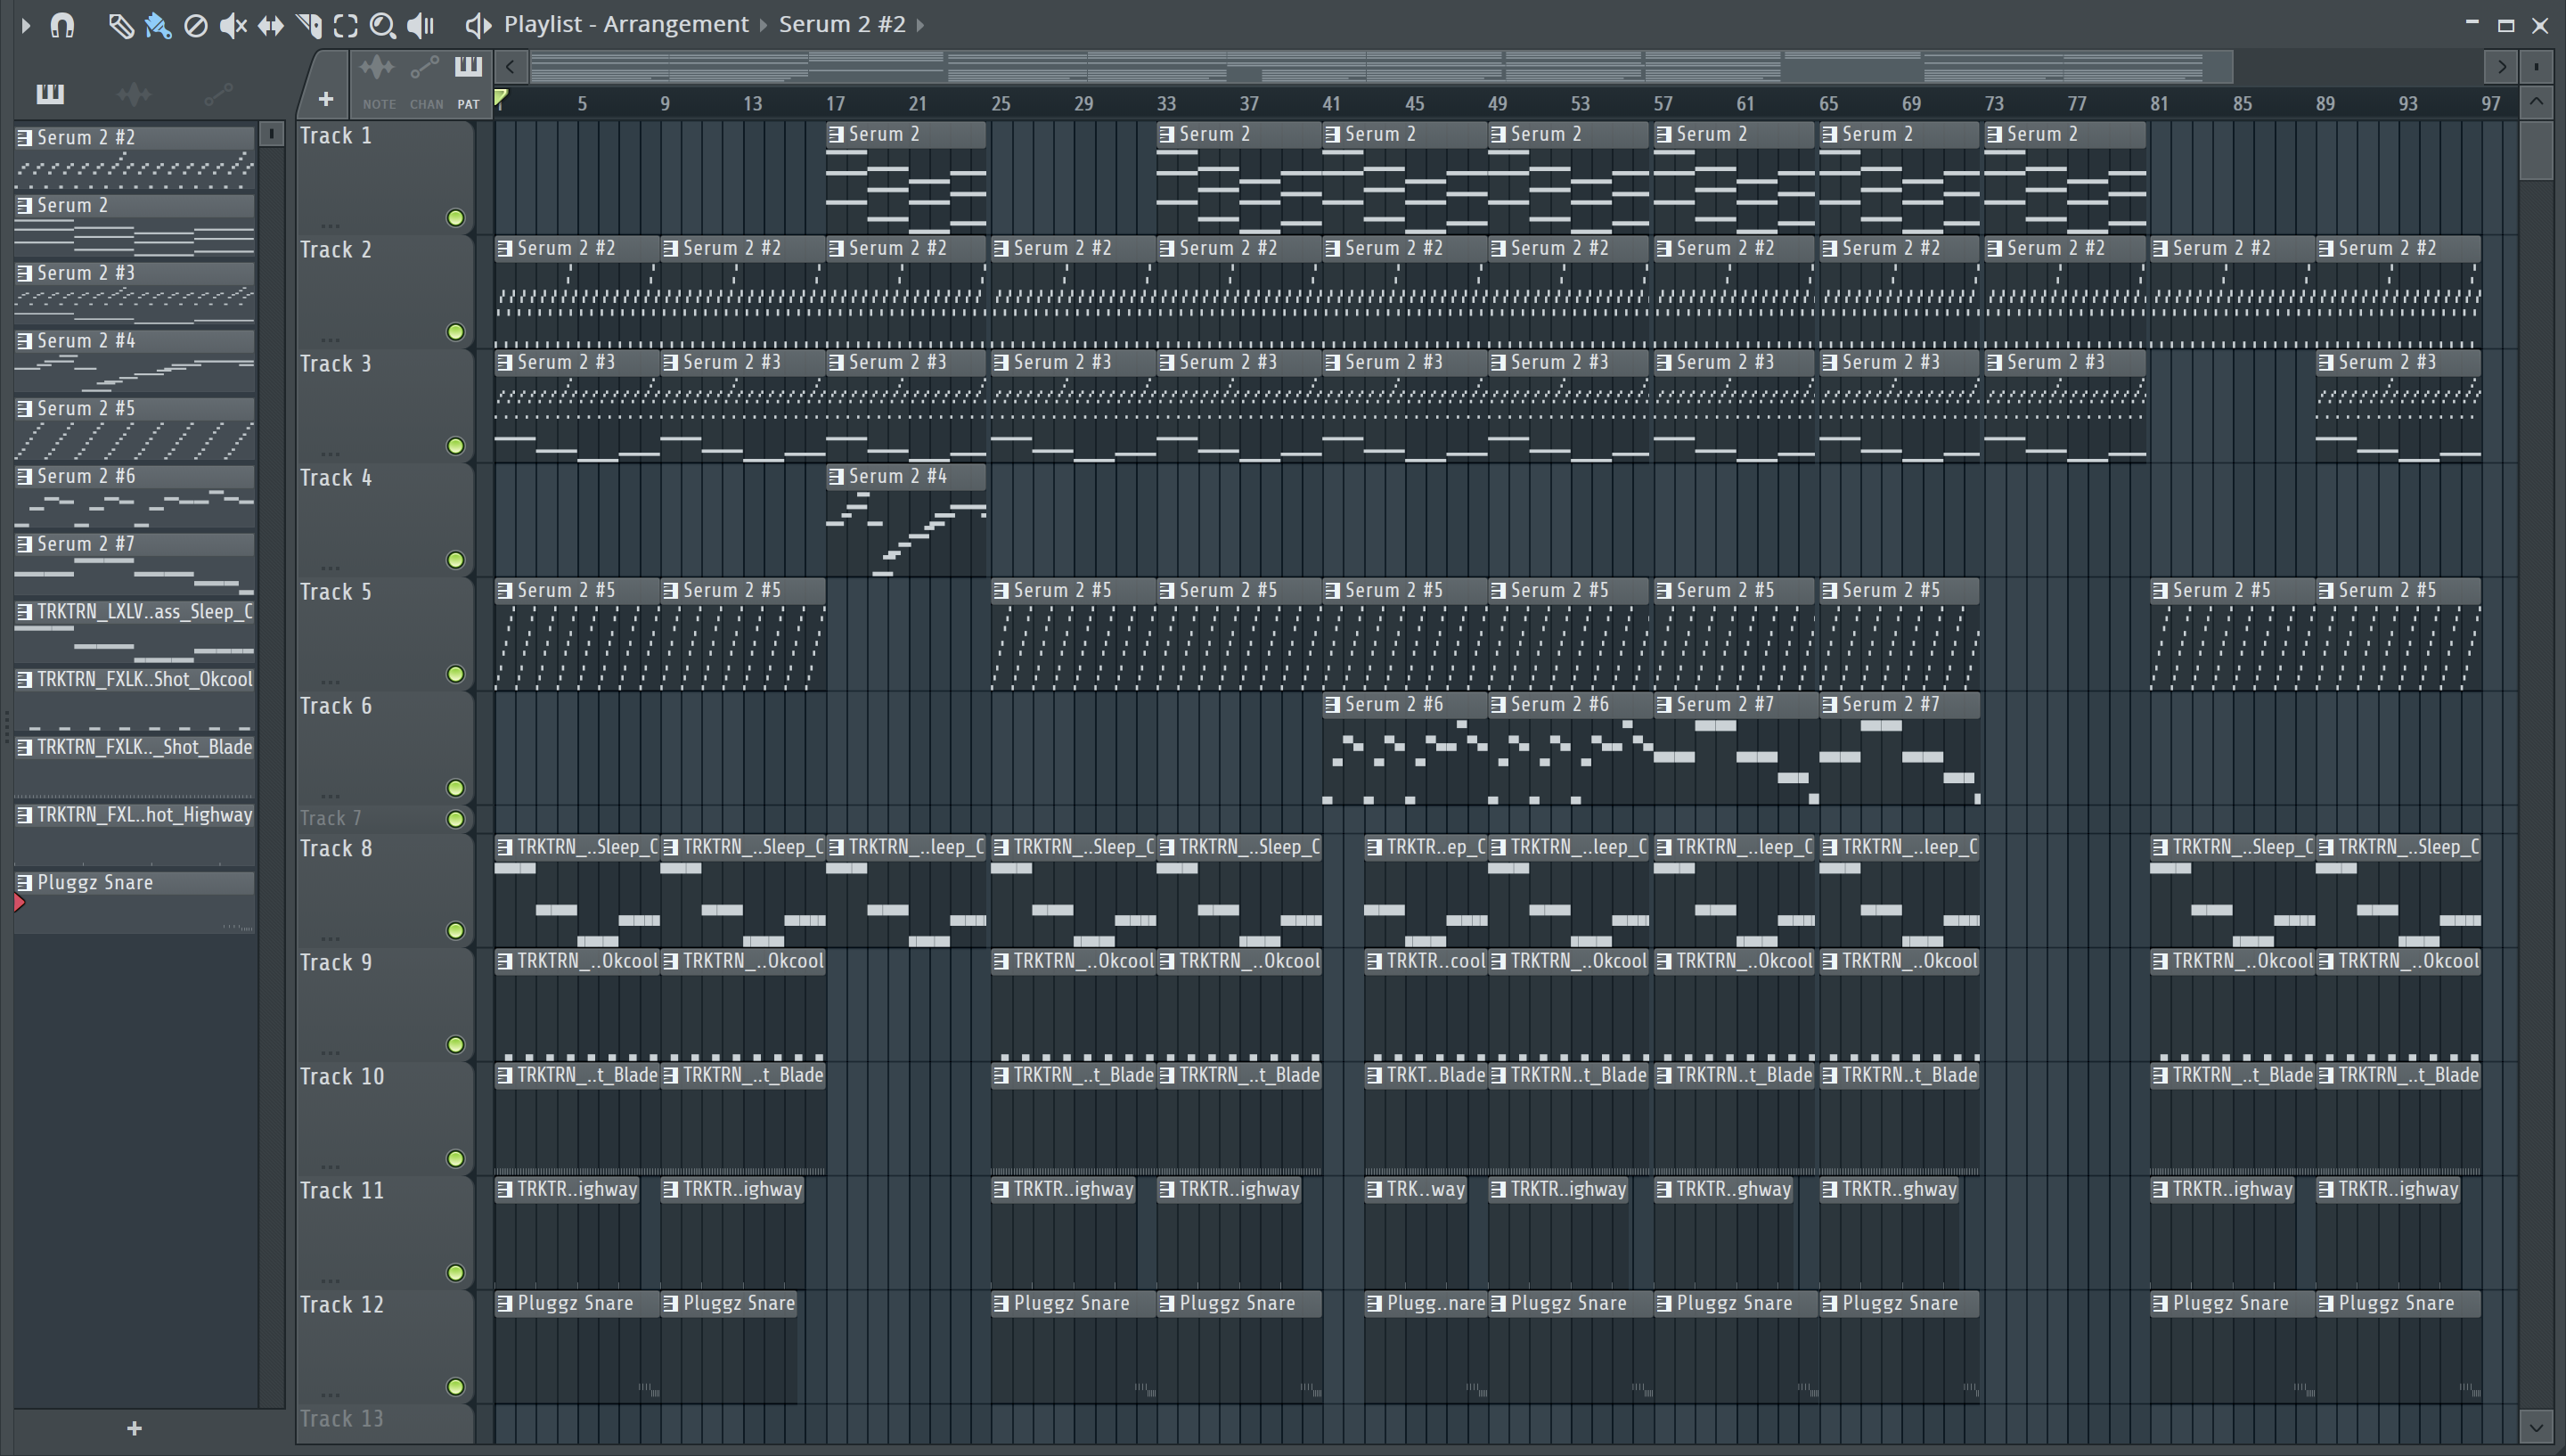The height and width of the screenshot is (1456, 2566).
Task: Click the small button right of timeline scroll arrow
Action: pos(2536,67)
